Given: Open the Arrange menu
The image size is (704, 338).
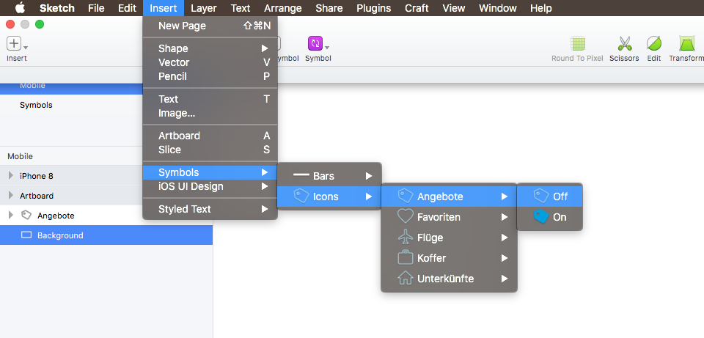Looking at the screenshot, I should click(283, 8).
